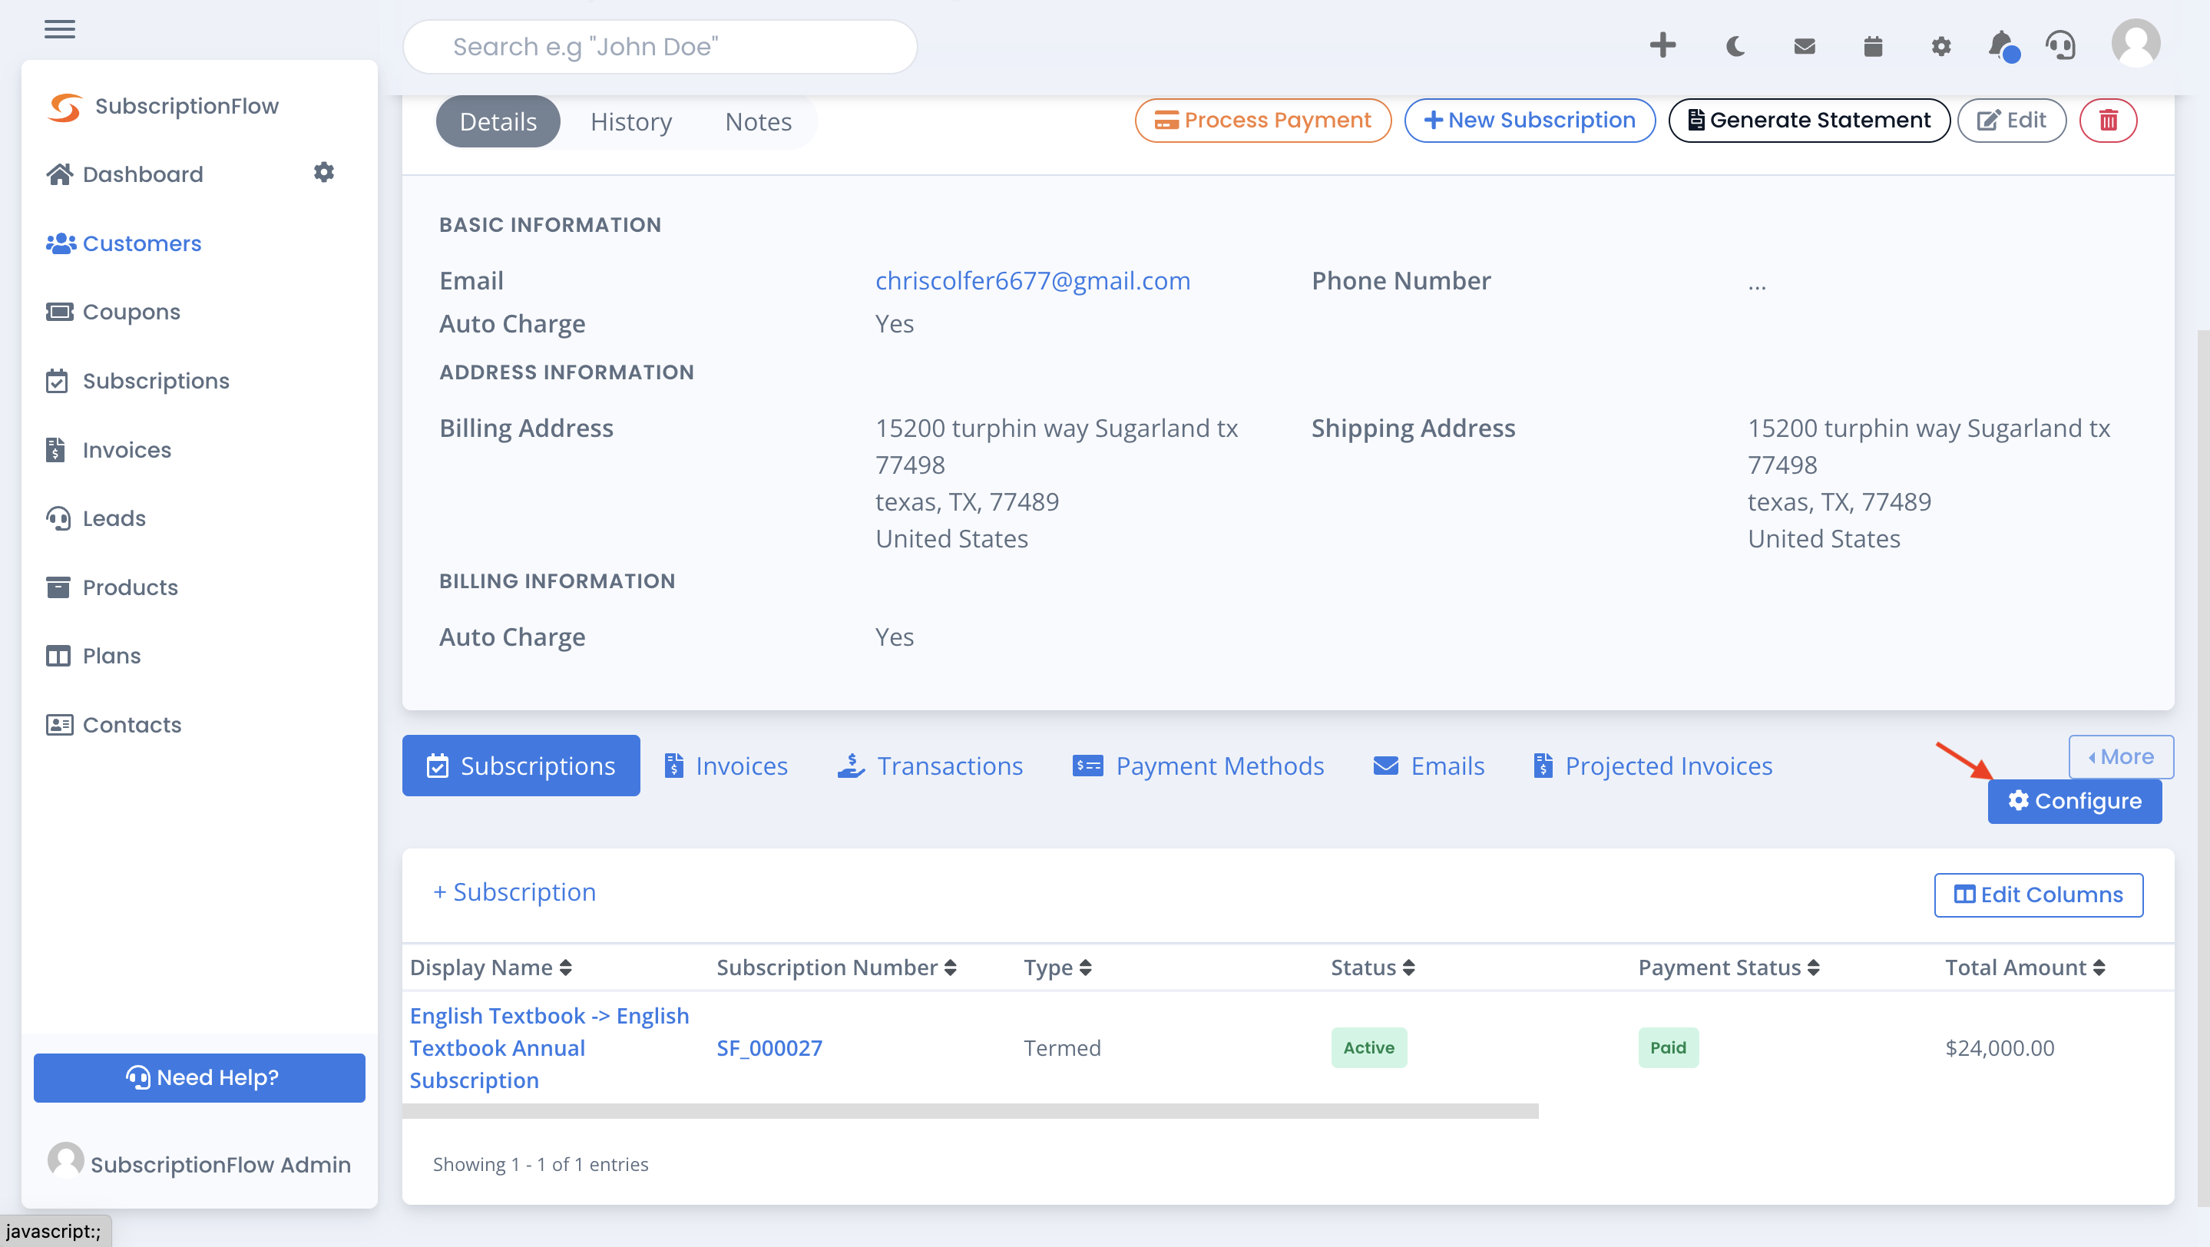Switch to the History tab
The image size is (2210, 1247).
click(x=630, y=122)
